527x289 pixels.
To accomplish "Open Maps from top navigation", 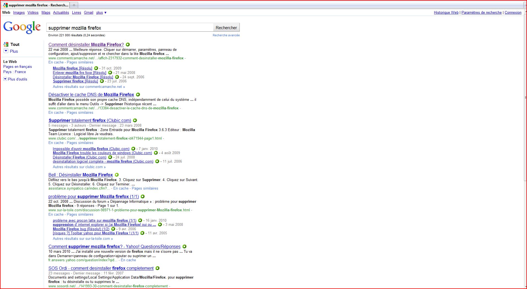I will pyautogui.click(x=46, y=13).
